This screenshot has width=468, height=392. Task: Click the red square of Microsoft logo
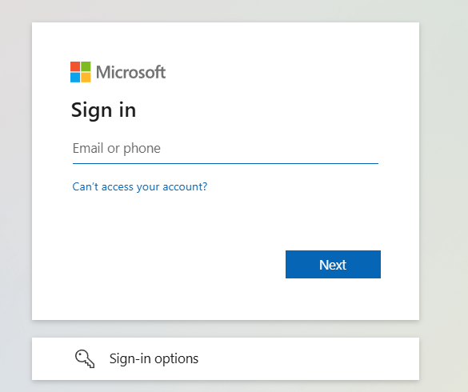pyautogui.click(x=75, y=66)
